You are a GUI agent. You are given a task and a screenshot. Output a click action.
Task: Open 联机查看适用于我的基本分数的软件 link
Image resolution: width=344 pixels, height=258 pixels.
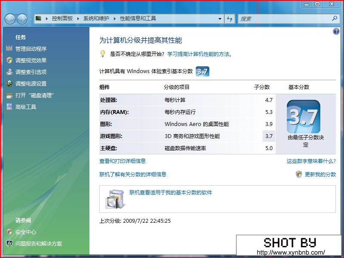[171, 193]
